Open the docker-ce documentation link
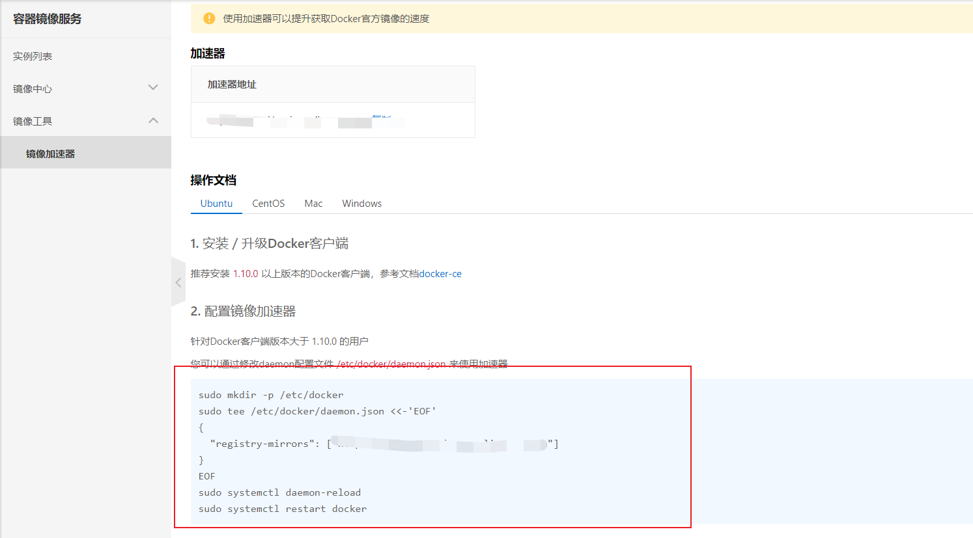973x538 pixels. click(x=440, y=274)
